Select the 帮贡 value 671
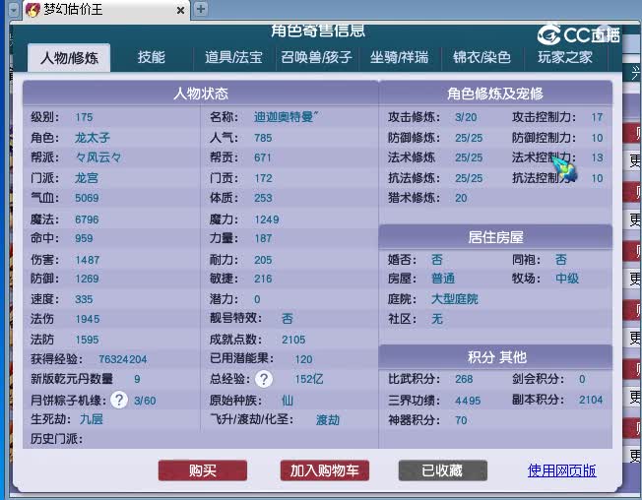 pos(263,157)
